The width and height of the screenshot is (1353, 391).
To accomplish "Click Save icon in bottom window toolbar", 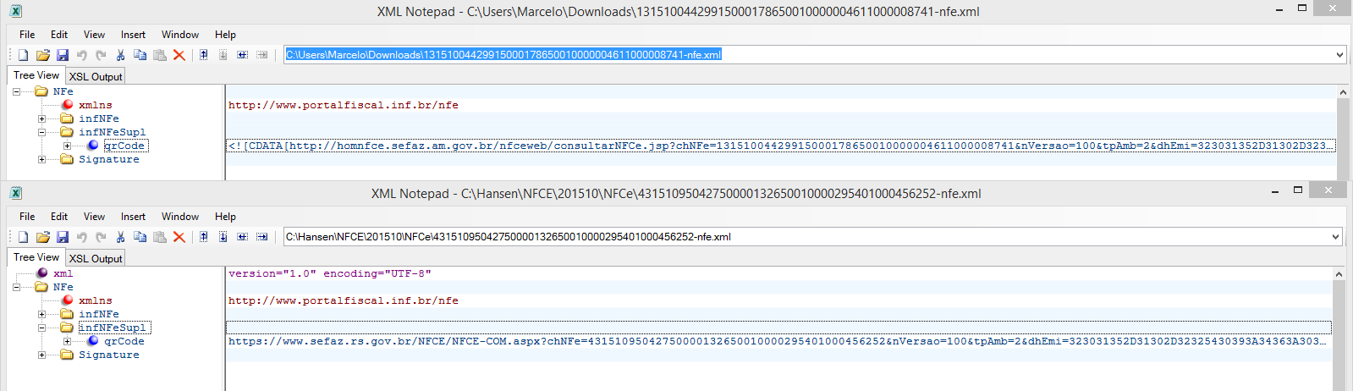I will 63,237.
